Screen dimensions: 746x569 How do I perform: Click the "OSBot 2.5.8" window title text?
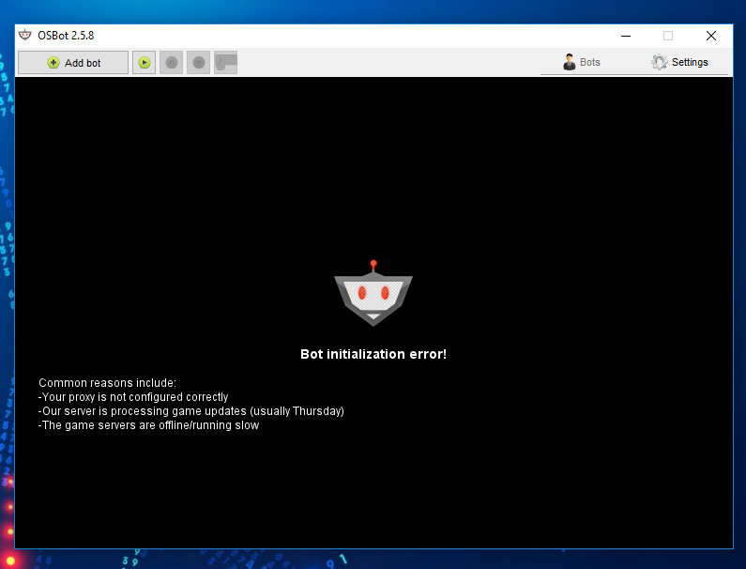[66, 36]
